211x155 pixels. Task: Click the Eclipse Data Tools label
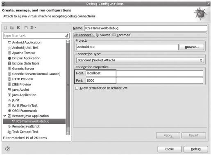click(26, 63)
